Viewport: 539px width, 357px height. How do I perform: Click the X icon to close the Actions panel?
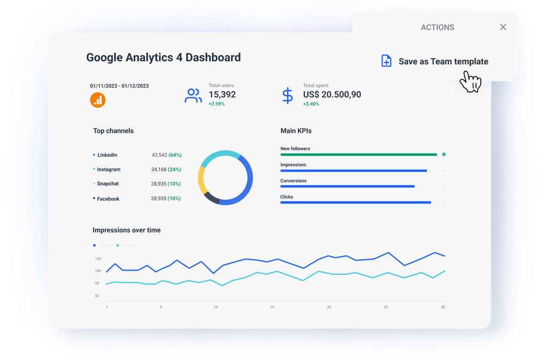tap(503, 27)
